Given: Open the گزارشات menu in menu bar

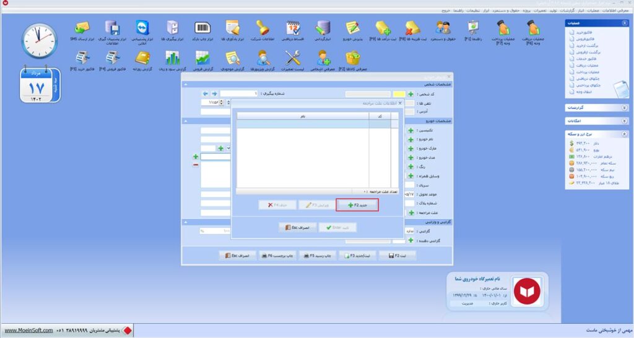Looking at the screenshot, I should (x=567, y=11).
